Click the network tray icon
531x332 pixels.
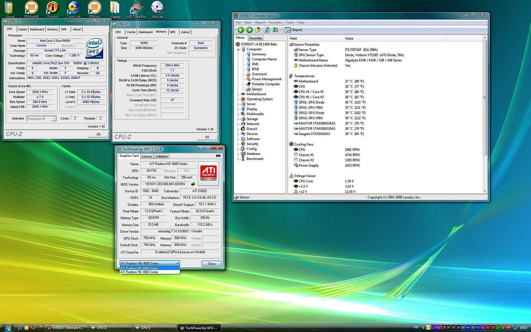pyautogui.click(x=515, y=327)
